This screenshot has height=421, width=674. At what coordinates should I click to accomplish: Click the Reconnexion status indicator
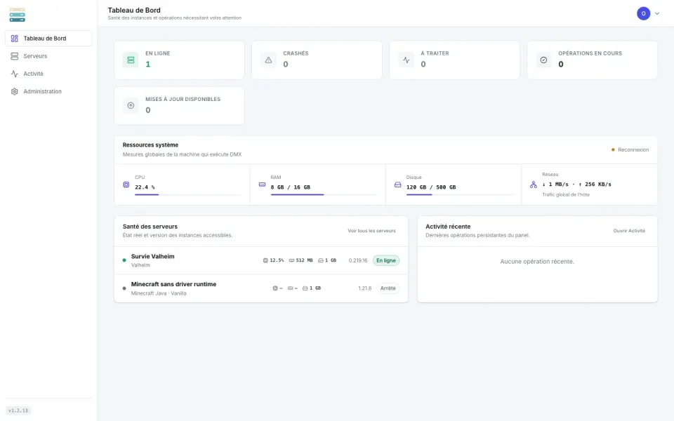click(x=630, y=149)
